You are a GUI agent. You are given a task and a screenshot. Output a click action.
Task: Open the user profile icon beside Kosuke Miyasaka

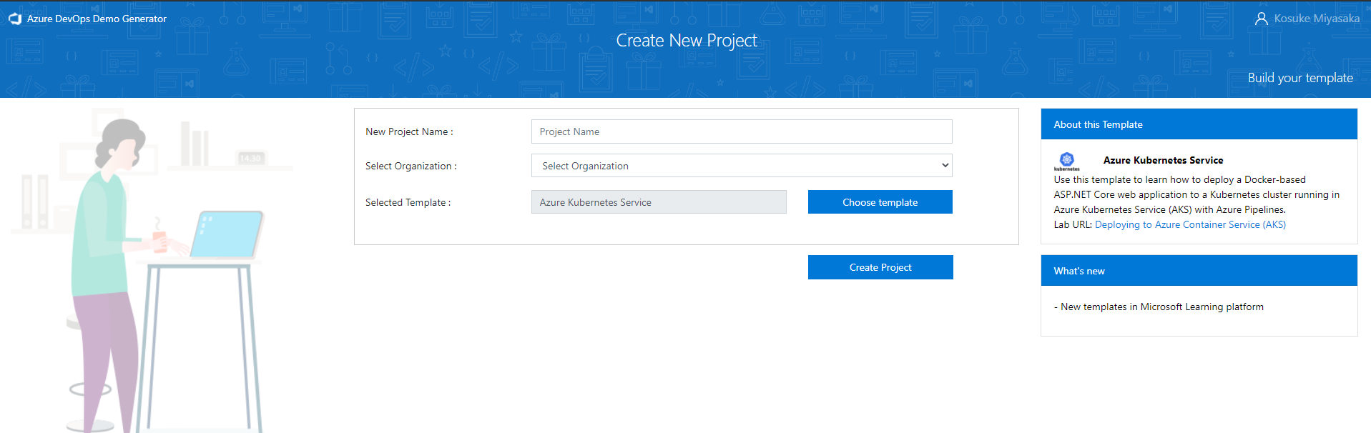(x=1262, y=19)
